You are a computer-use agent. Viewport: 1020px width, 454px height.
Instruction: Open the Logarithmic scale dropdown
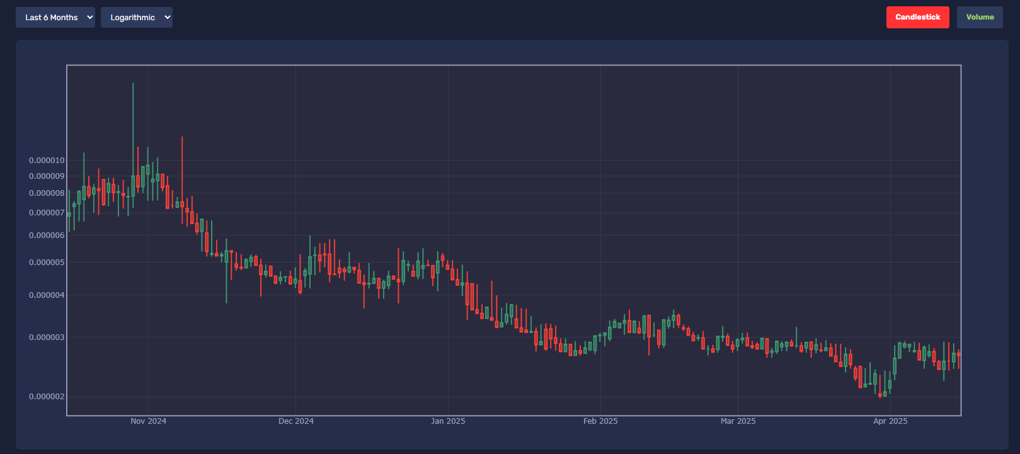[x=137, y=18]
